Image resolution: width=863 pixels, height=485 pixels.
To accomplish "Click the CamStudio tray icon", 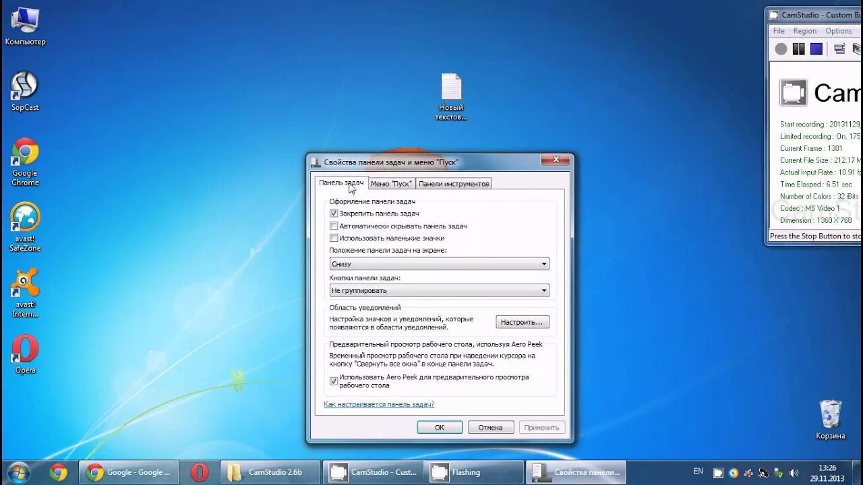I will [x=719, y=473].
